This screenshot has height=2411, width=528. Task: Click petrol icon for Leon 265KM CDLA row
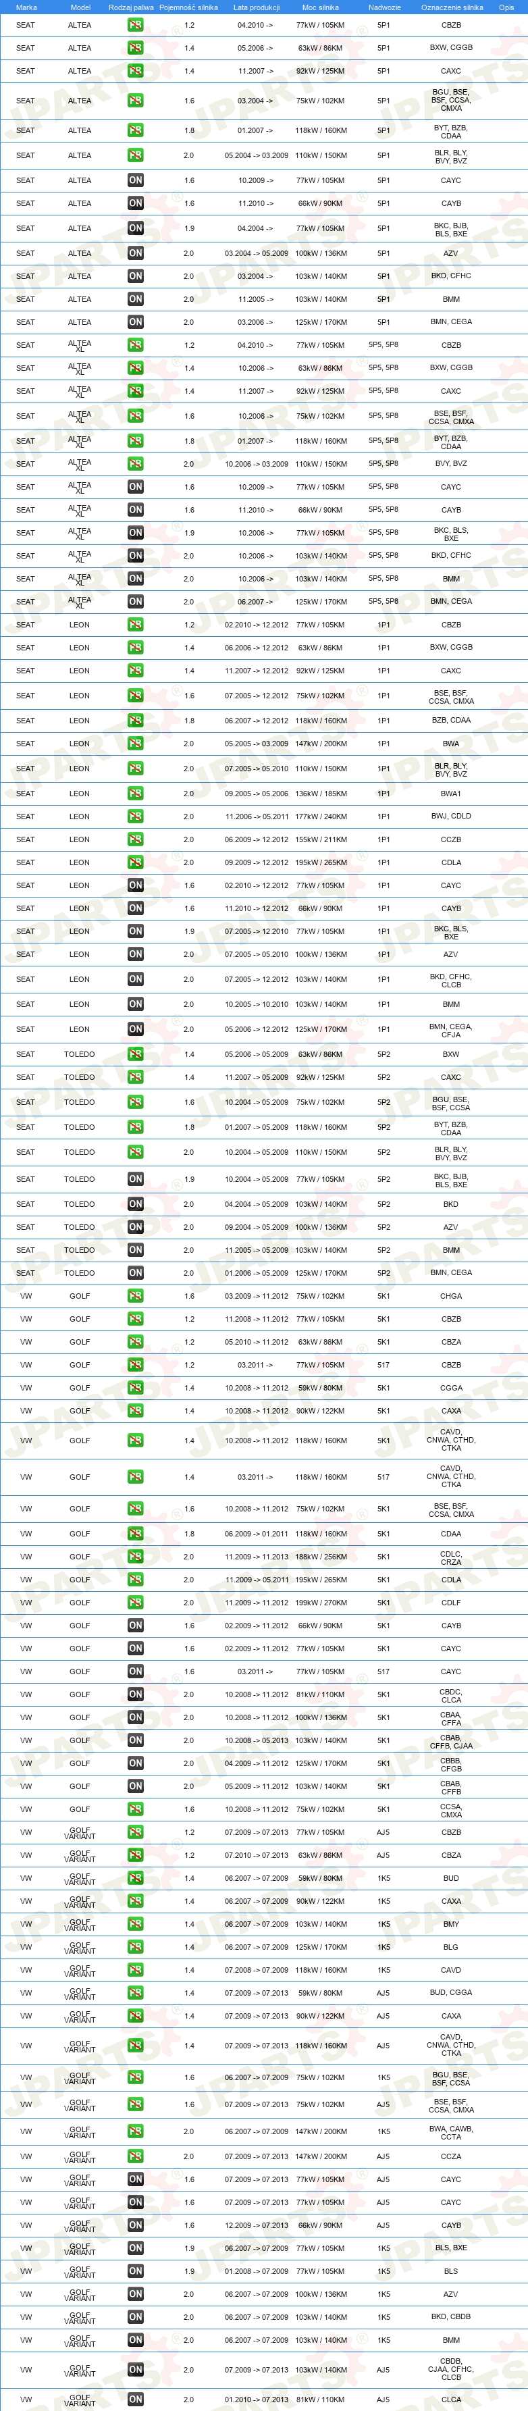click(x=136, y=863)
